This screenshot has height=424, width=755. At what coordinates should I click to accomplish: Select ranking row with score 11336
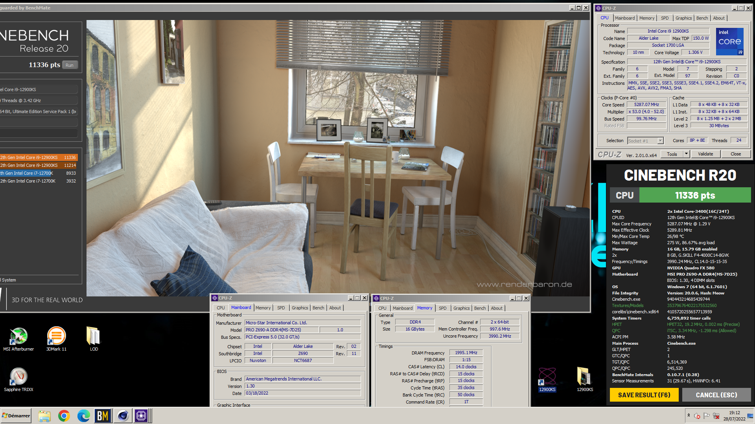tap(39, 157)
